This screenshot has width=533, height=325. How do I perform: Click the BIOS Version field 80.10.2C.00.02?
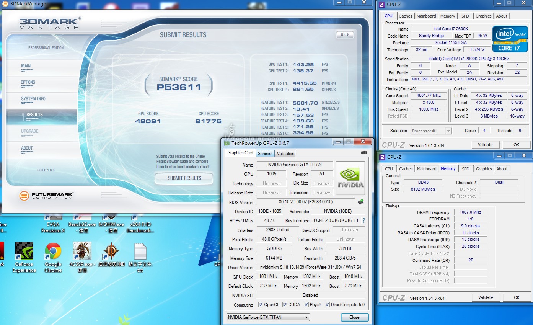(306, 202)
